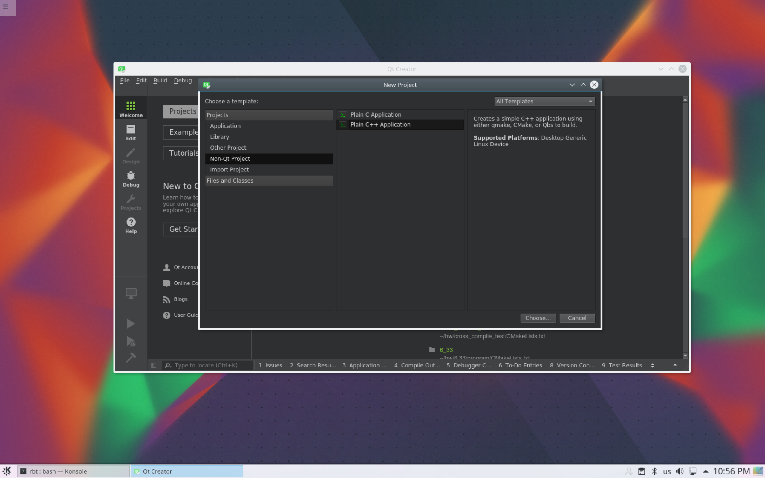Click the Design mode icon in sidebar
The width and height of the screenshot is (765, 478).
point(131,155)
